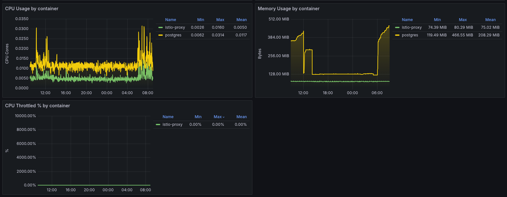
Task: Click the flat green line in CPU Throttled chart
Action: coord(94,185)
